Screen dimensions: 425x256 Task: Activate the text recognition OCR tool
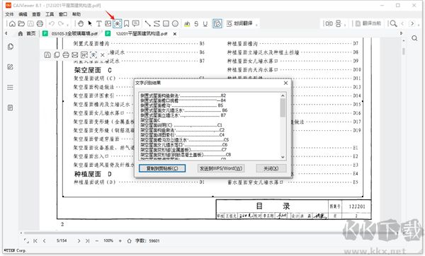(x=118, y=24)
